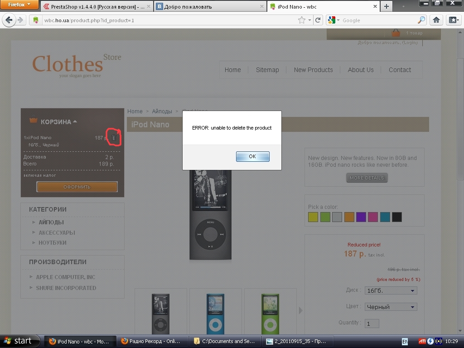Click the site identity icon in address bar
464x348 pixels.
tap(36, 20)
